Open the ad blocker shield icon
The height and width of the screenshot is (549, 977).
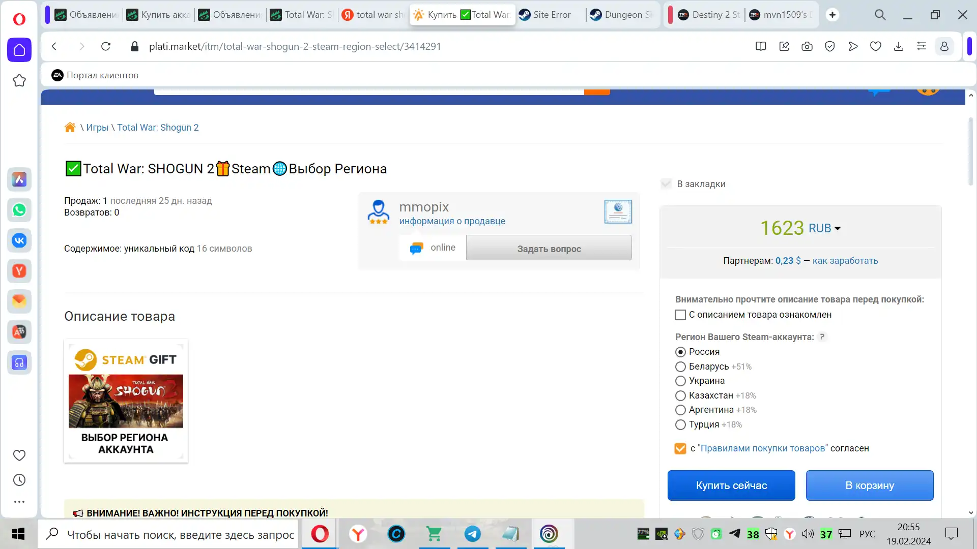click(830, 46)
